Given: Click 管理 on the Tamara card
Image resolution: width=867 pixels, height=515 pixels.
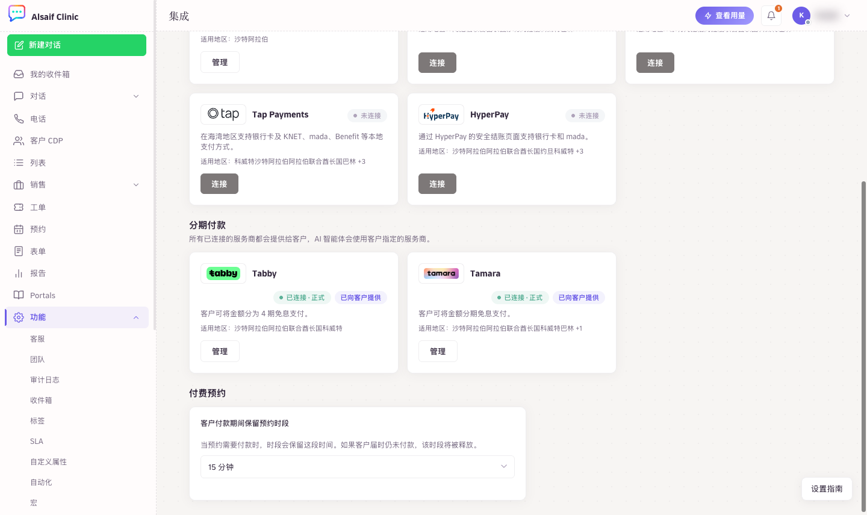Looking at the screenshot, I should 438,351.
